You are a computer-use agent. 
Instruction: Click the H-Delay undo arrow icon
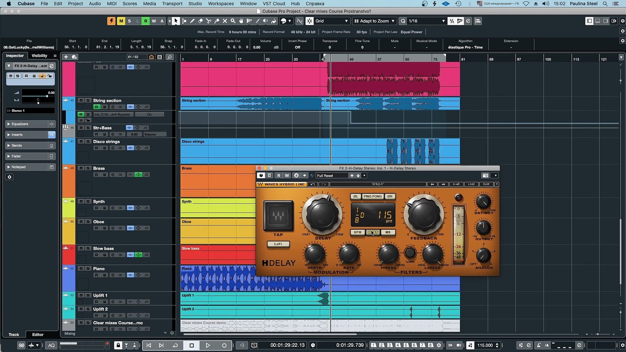(313, 184)
